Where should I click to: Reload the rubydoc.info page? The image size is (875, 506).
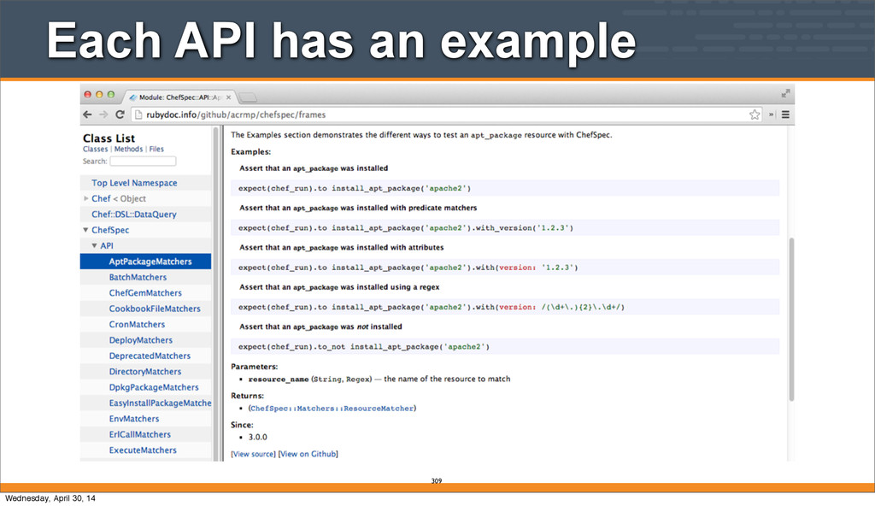(x=120, y=115)
